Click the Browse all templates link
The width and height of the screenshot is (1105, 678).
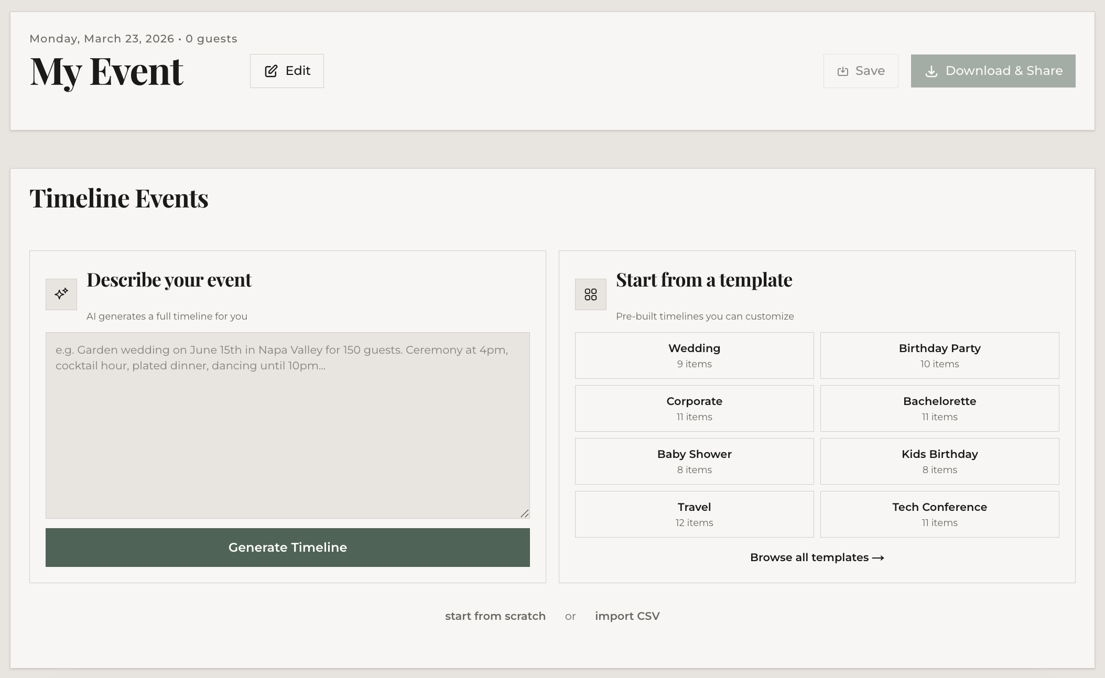[x=816, y=557]
